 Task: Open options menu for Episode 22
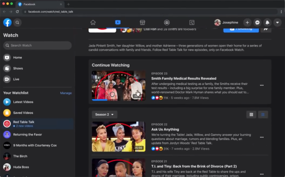click(262, 137)
